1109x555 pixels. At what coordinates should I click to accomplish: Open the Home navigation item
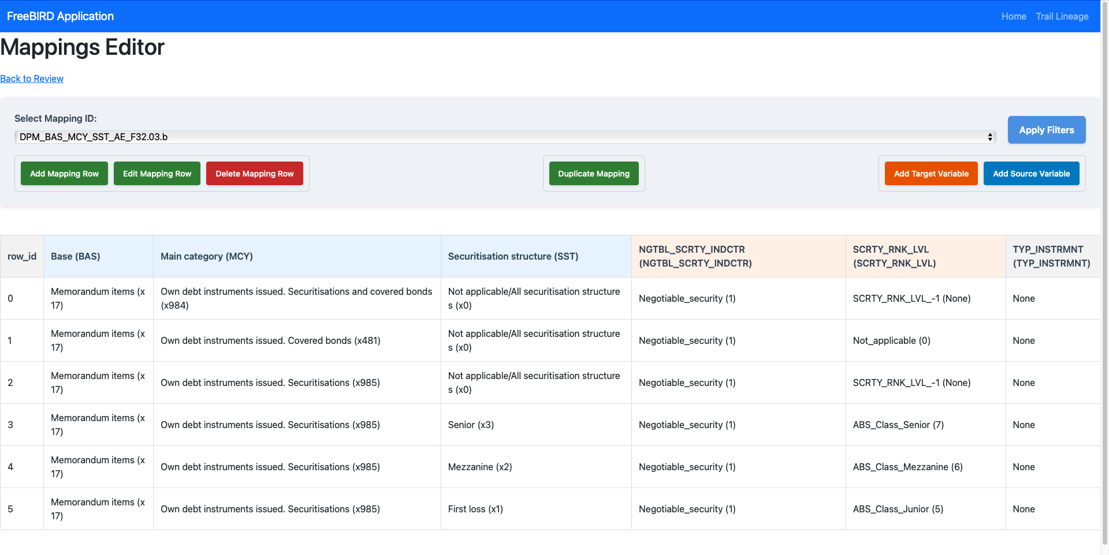(1013, 17)
